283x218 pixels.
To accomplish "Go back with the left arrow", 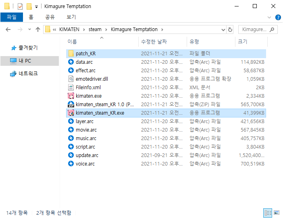I will point(8,29).
